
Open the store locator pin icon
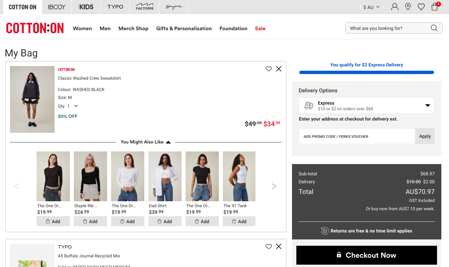click(x=408, y=7)
